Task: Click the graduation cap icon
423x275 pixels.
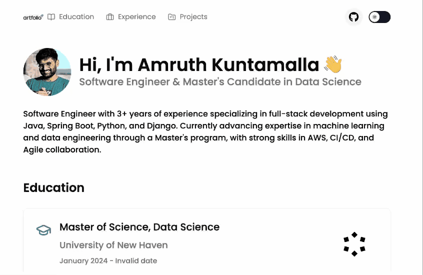Action: pyautogui.click(x=43, y=230)
